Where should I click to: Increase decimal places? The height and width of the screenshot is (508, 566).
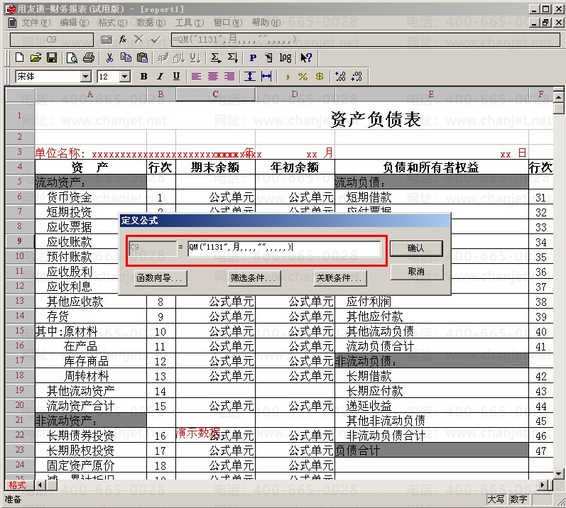[x=340, y=77]
